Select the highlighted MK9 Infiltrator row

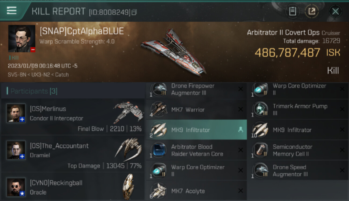196,130
